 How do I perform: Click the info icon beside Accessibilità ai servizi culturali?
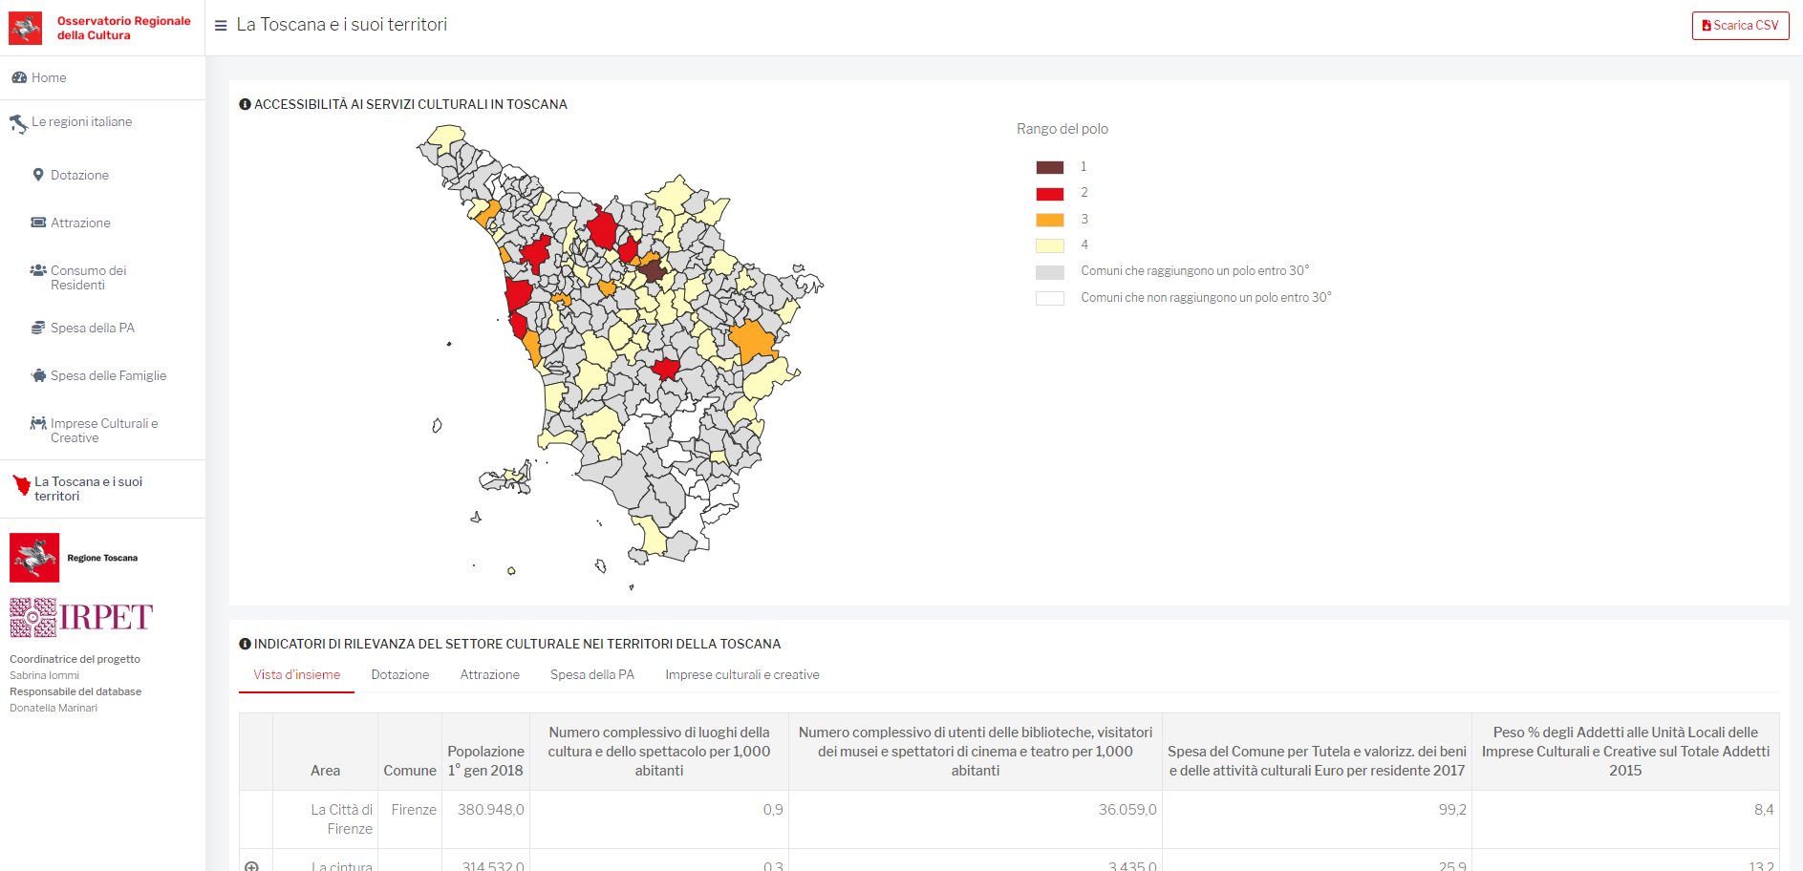(x=245, y=104)
